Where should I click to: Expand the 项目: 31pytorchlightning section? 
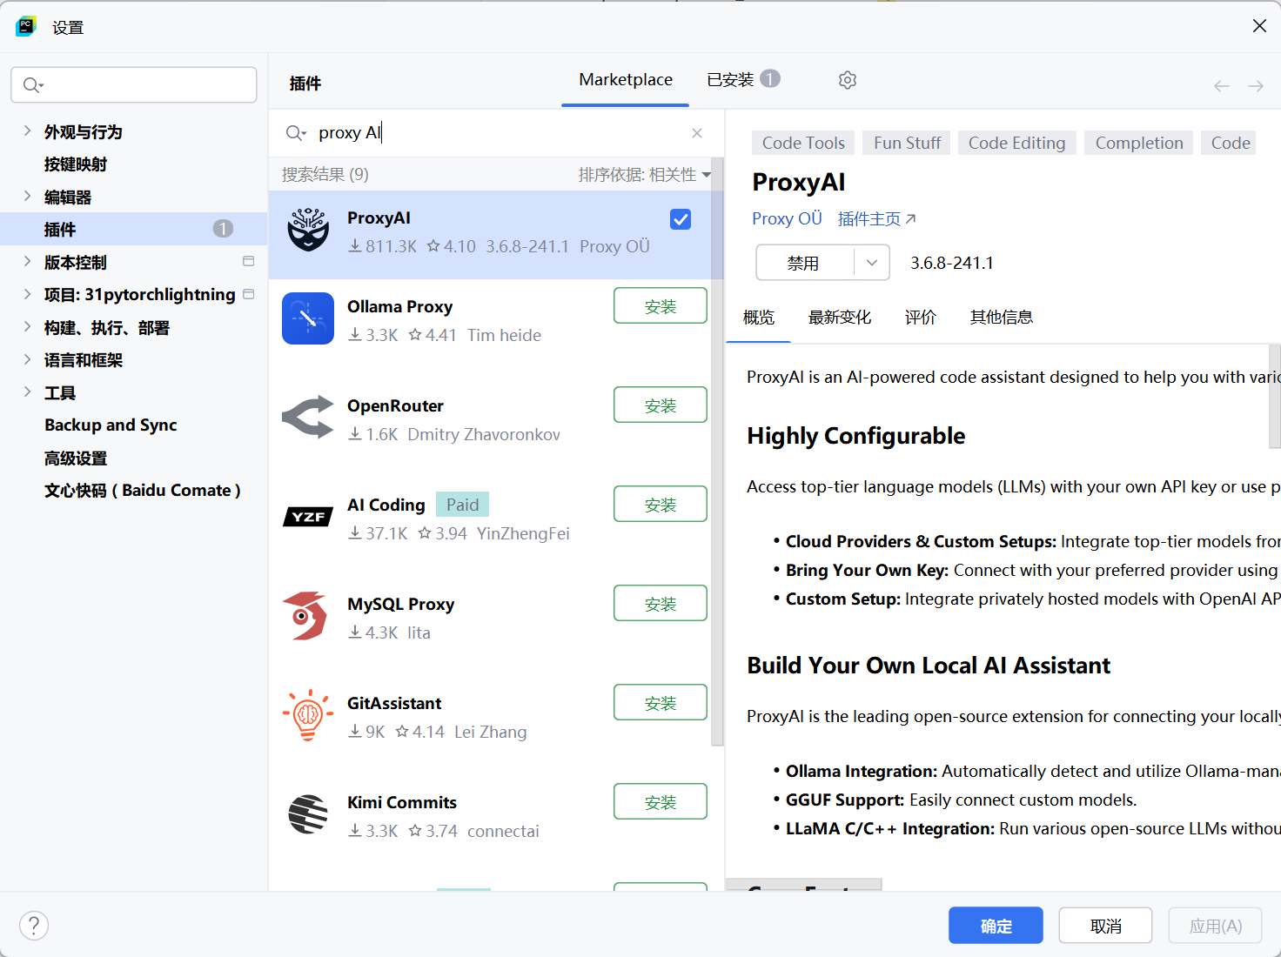tap(27, 294)
